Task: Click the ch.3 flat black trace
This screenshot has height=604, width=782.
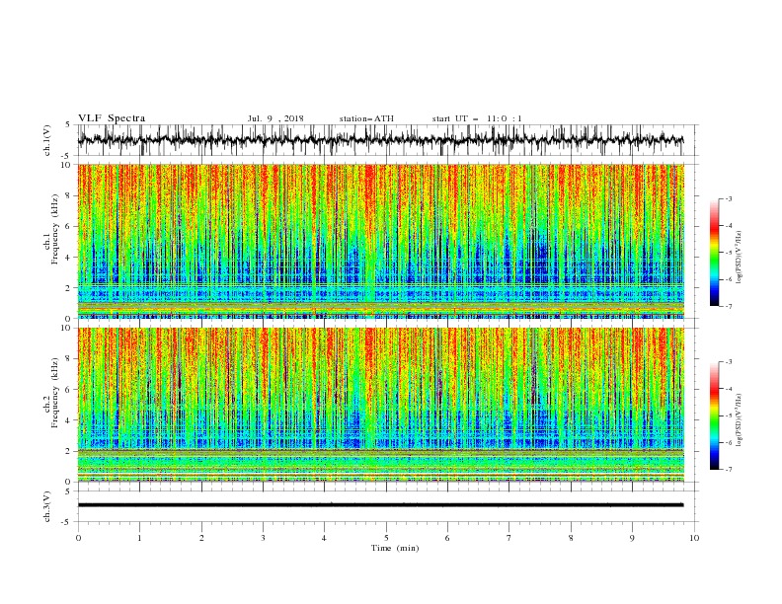Action: tap(380, 505)
